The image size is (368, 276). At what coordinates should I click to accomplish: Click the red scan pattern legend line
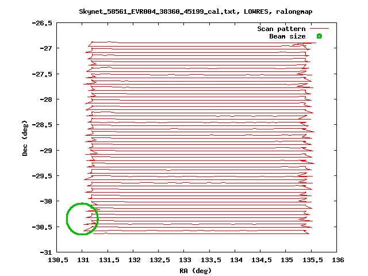coord(320,29)
